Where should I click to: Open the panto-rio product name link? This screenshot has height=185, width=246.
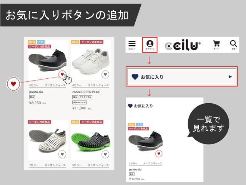(36, 92)
